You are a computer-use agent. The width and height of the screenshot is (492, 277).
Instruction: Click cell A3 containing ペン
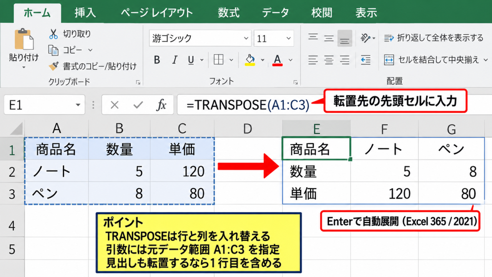point(57,193)
